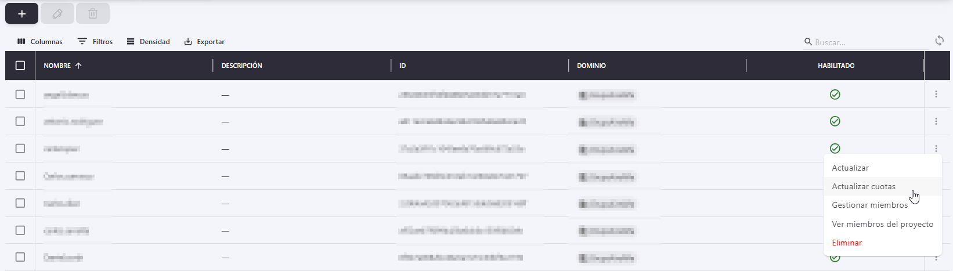Click the Buscar search field
Viewport: 953px width, 271px height.
click(x=865, y=42)
